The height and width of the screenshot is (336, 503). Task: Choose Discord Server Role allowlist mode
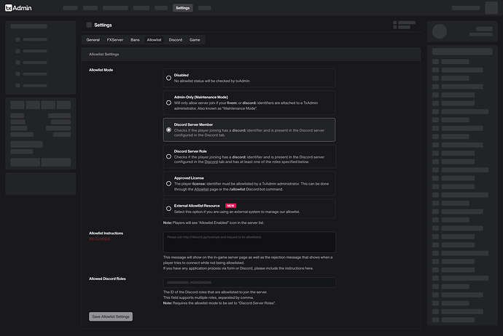click(249, 157)
